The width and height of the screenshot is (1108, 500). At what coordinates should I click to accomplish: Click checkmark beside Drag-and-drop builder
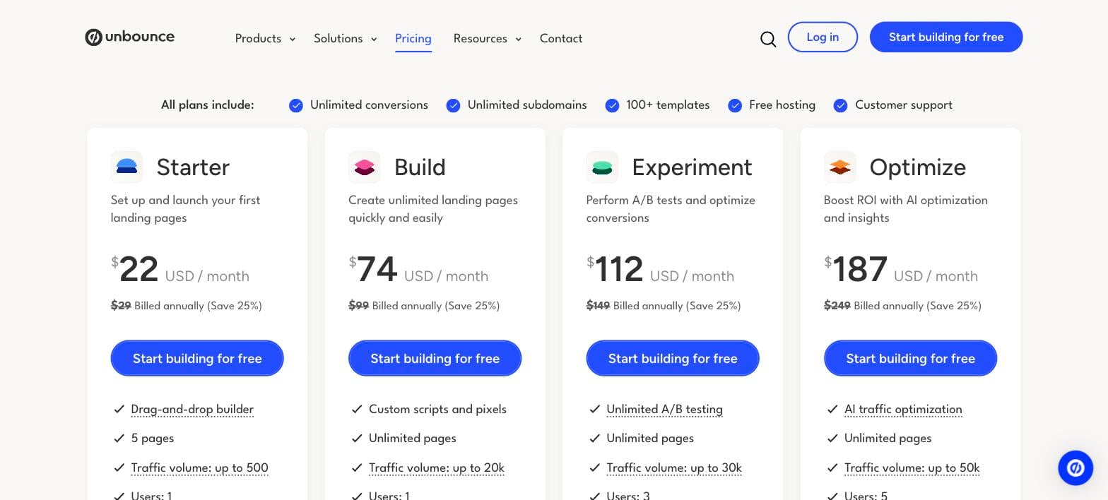(x=119, y=409)
